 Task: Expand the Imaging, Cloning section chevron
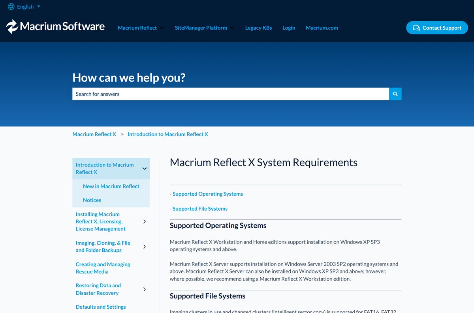[x=145, y=247]
